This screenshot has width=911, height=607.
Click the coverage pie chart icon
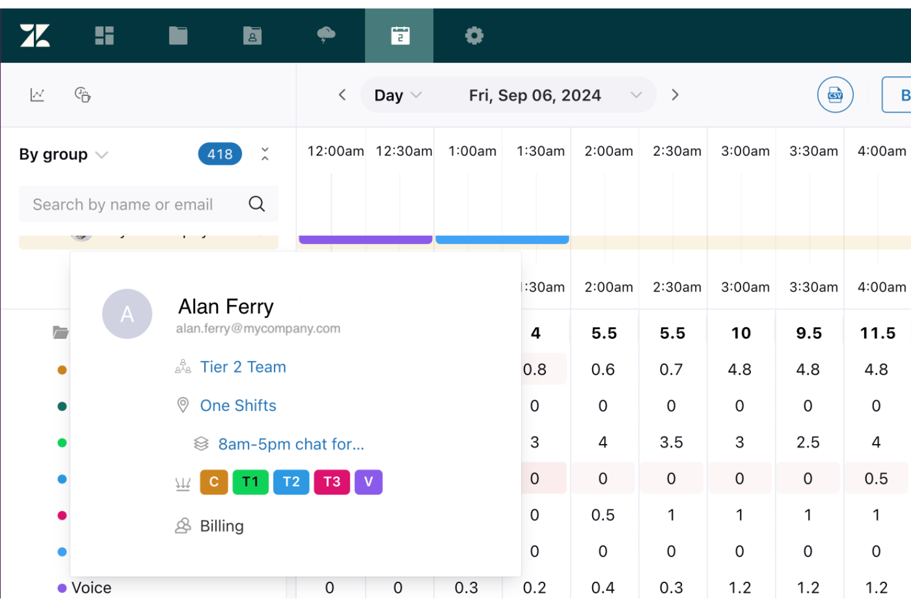point(82,94)
